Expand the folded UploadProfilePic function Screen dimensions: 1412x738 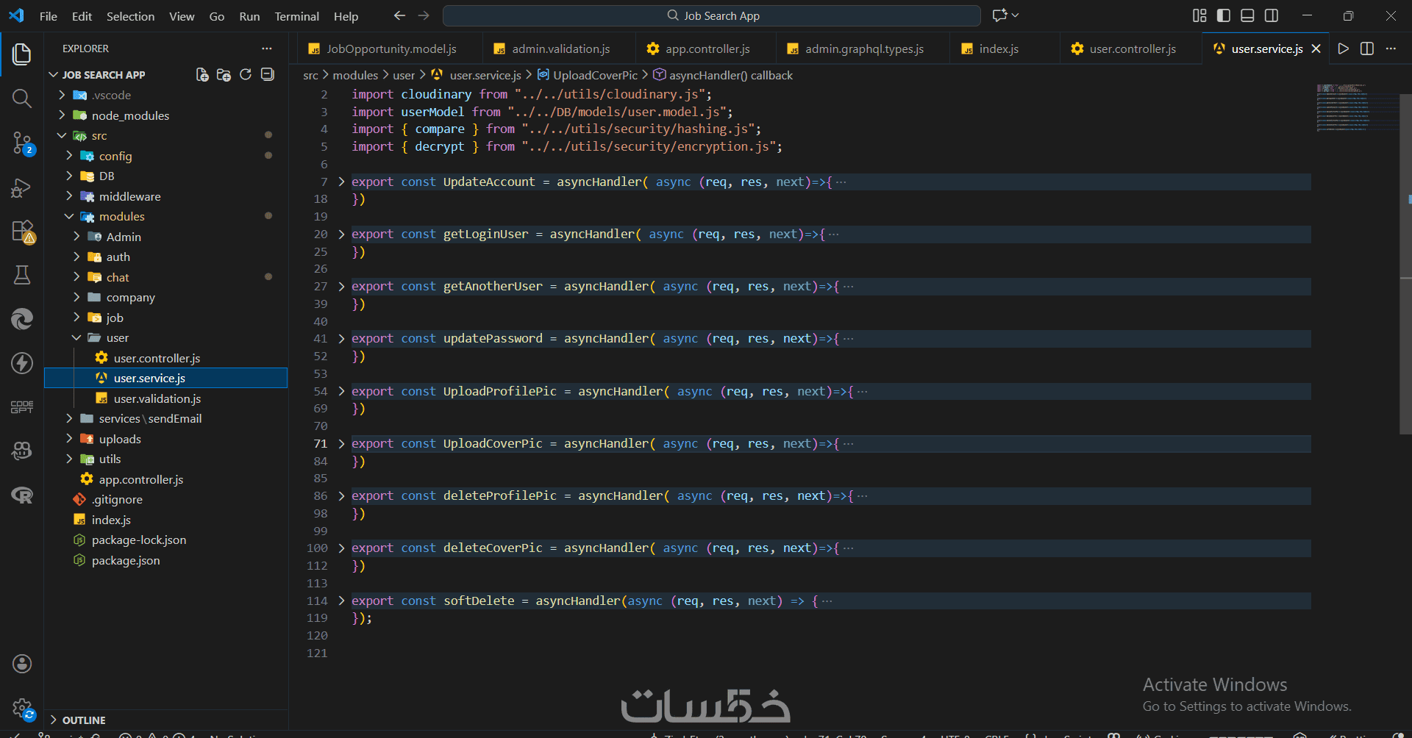pos(341,392)
